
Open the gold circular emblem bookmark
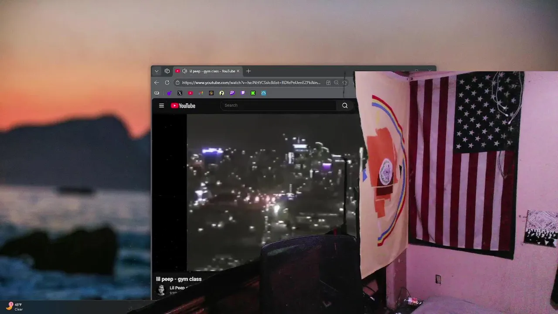click(x=211, y=93)
